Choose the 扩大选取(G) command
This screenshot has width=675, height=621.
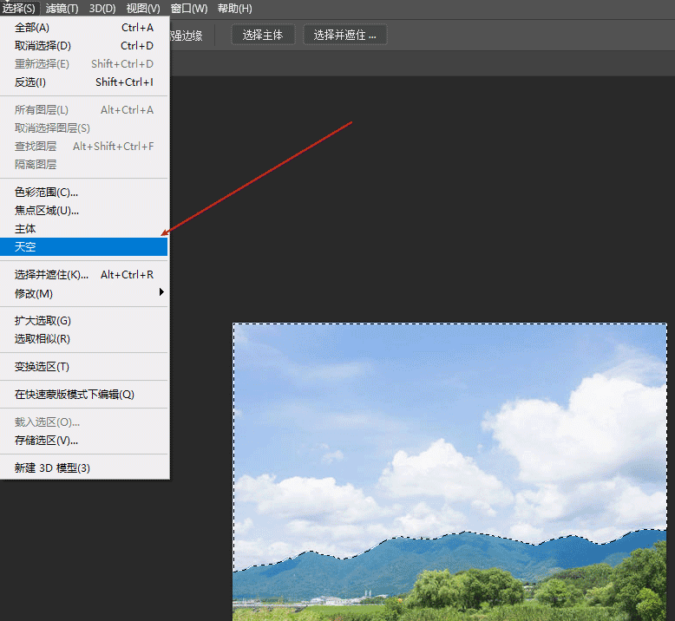click(43, 321)
